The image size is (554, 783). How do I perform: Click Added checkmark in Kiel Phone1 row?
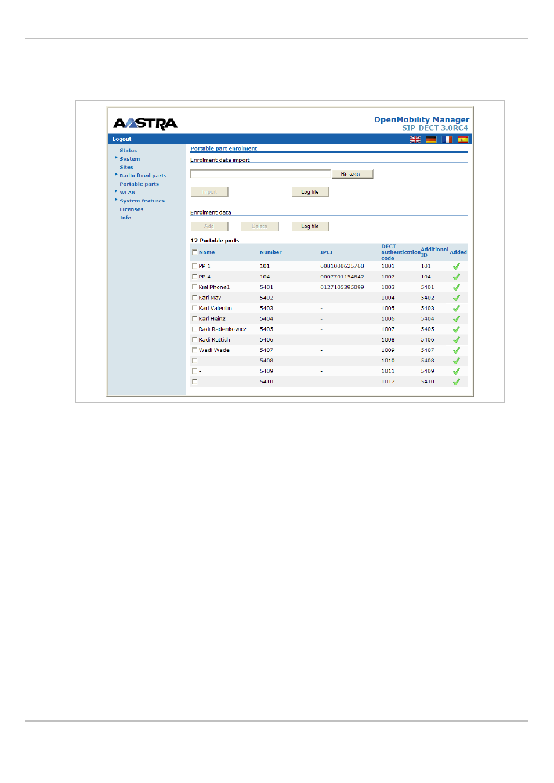457,287
